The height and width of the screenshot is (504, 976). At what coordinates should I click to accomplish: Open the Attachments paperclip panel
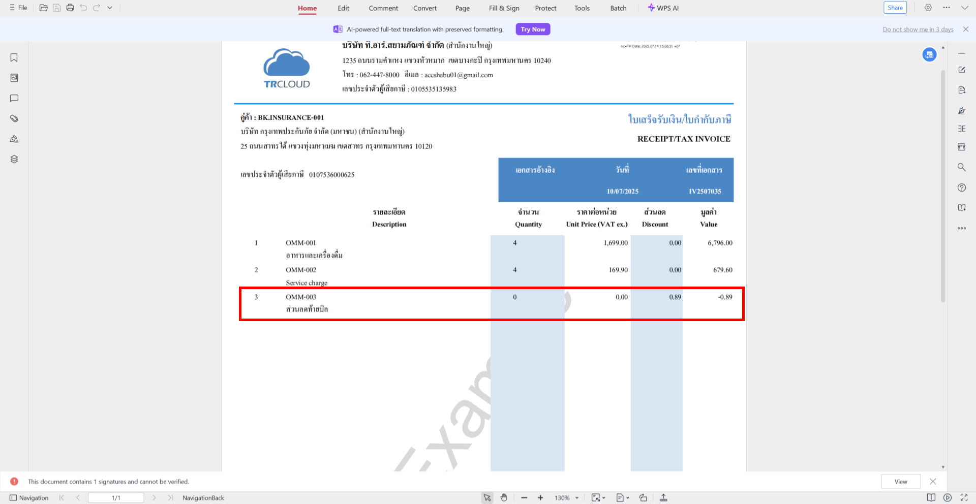[14, 118]
